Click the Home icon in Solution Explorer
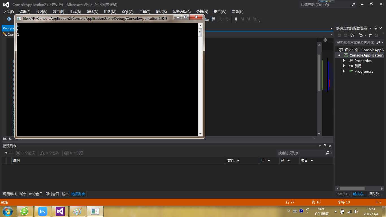 (352, 35)
